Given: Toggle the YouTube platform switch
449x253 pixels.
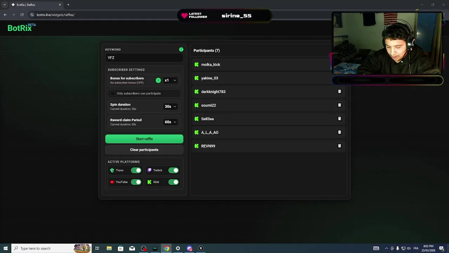Looking at the screenshot, I should tap(136, 182).
